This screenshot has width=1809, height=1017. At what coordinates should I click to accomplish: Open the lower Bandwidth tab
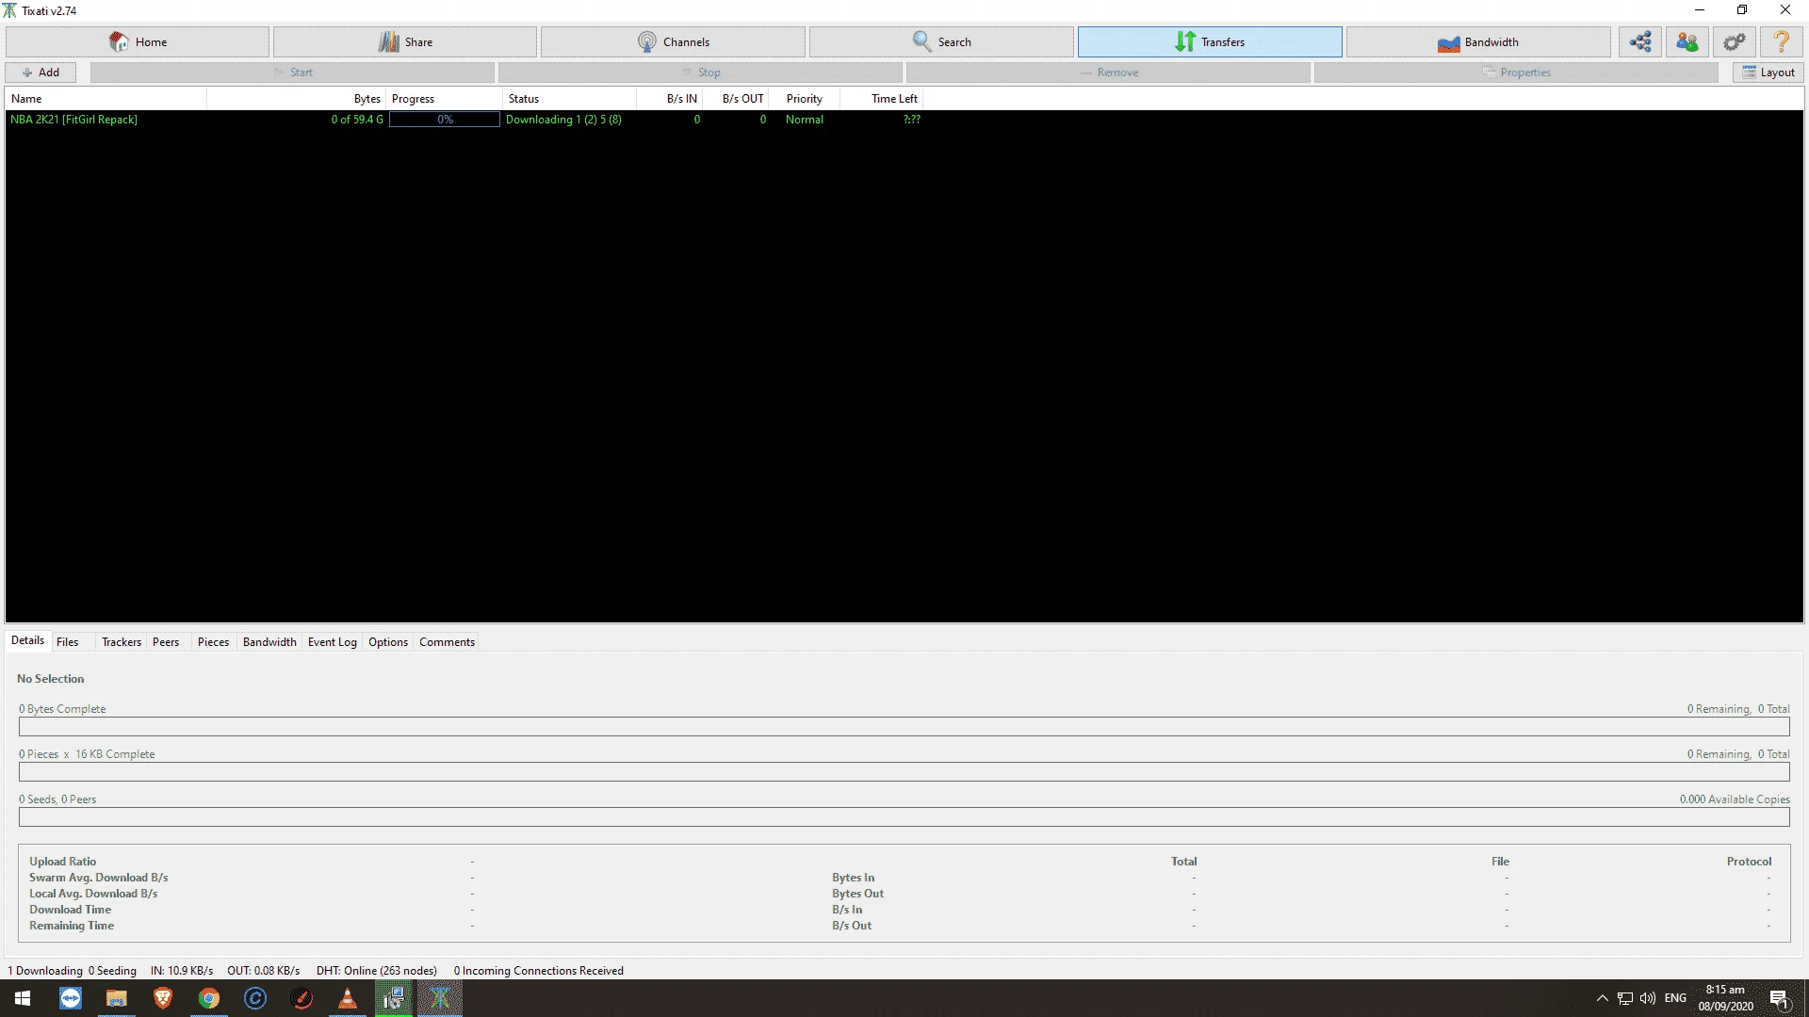(x=269, y=642)
